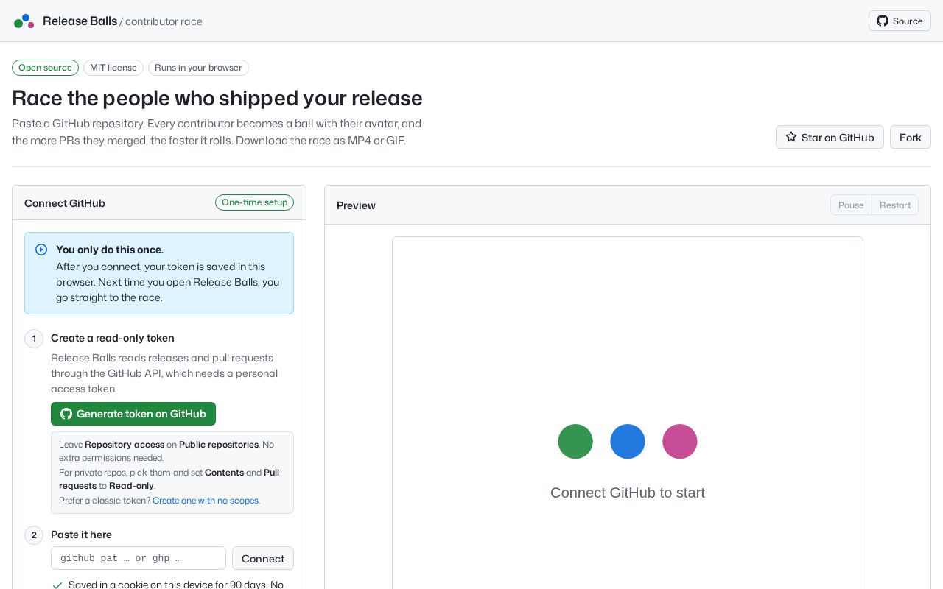Click the green ball in the preview
The image size is (943, 589).
point(575,442)
